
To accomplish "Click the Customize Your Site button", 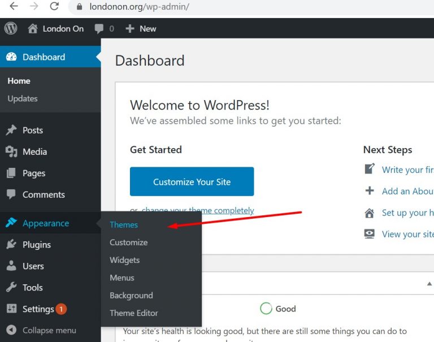I will (x=192, y=181).
